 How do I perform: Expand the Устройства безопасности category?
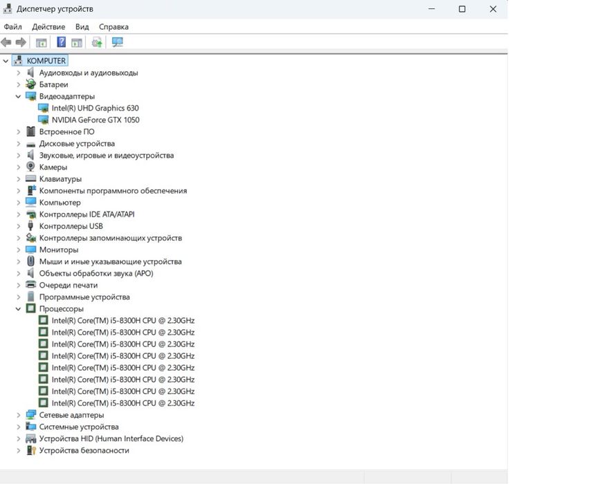pyautogui.click(x=18, y=451)
